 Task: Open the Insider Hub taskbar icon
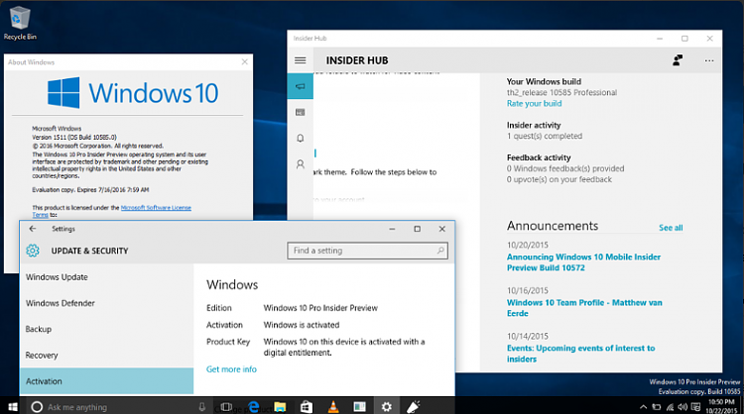(x=414, y=407)
